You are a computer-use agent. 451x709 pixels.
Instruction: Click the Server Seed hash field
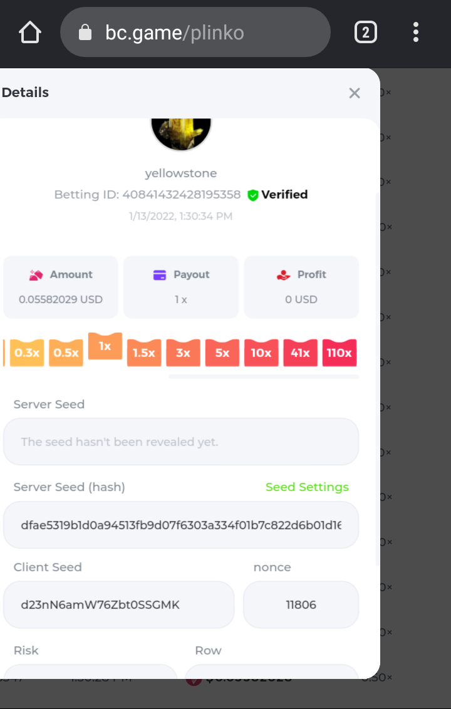pos(181,525)
